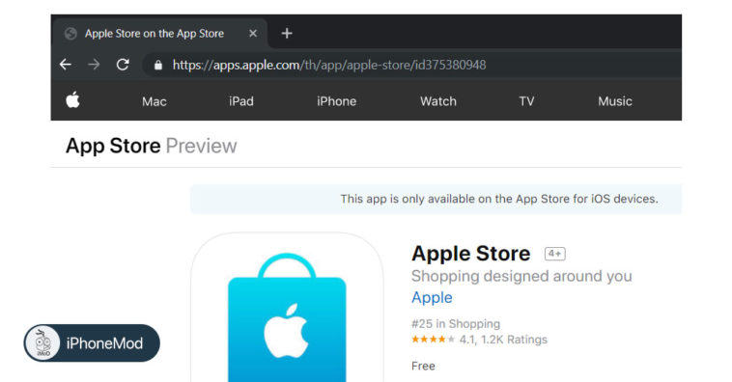
Task: Click the browser forward arrow
Action: [94, 65]
